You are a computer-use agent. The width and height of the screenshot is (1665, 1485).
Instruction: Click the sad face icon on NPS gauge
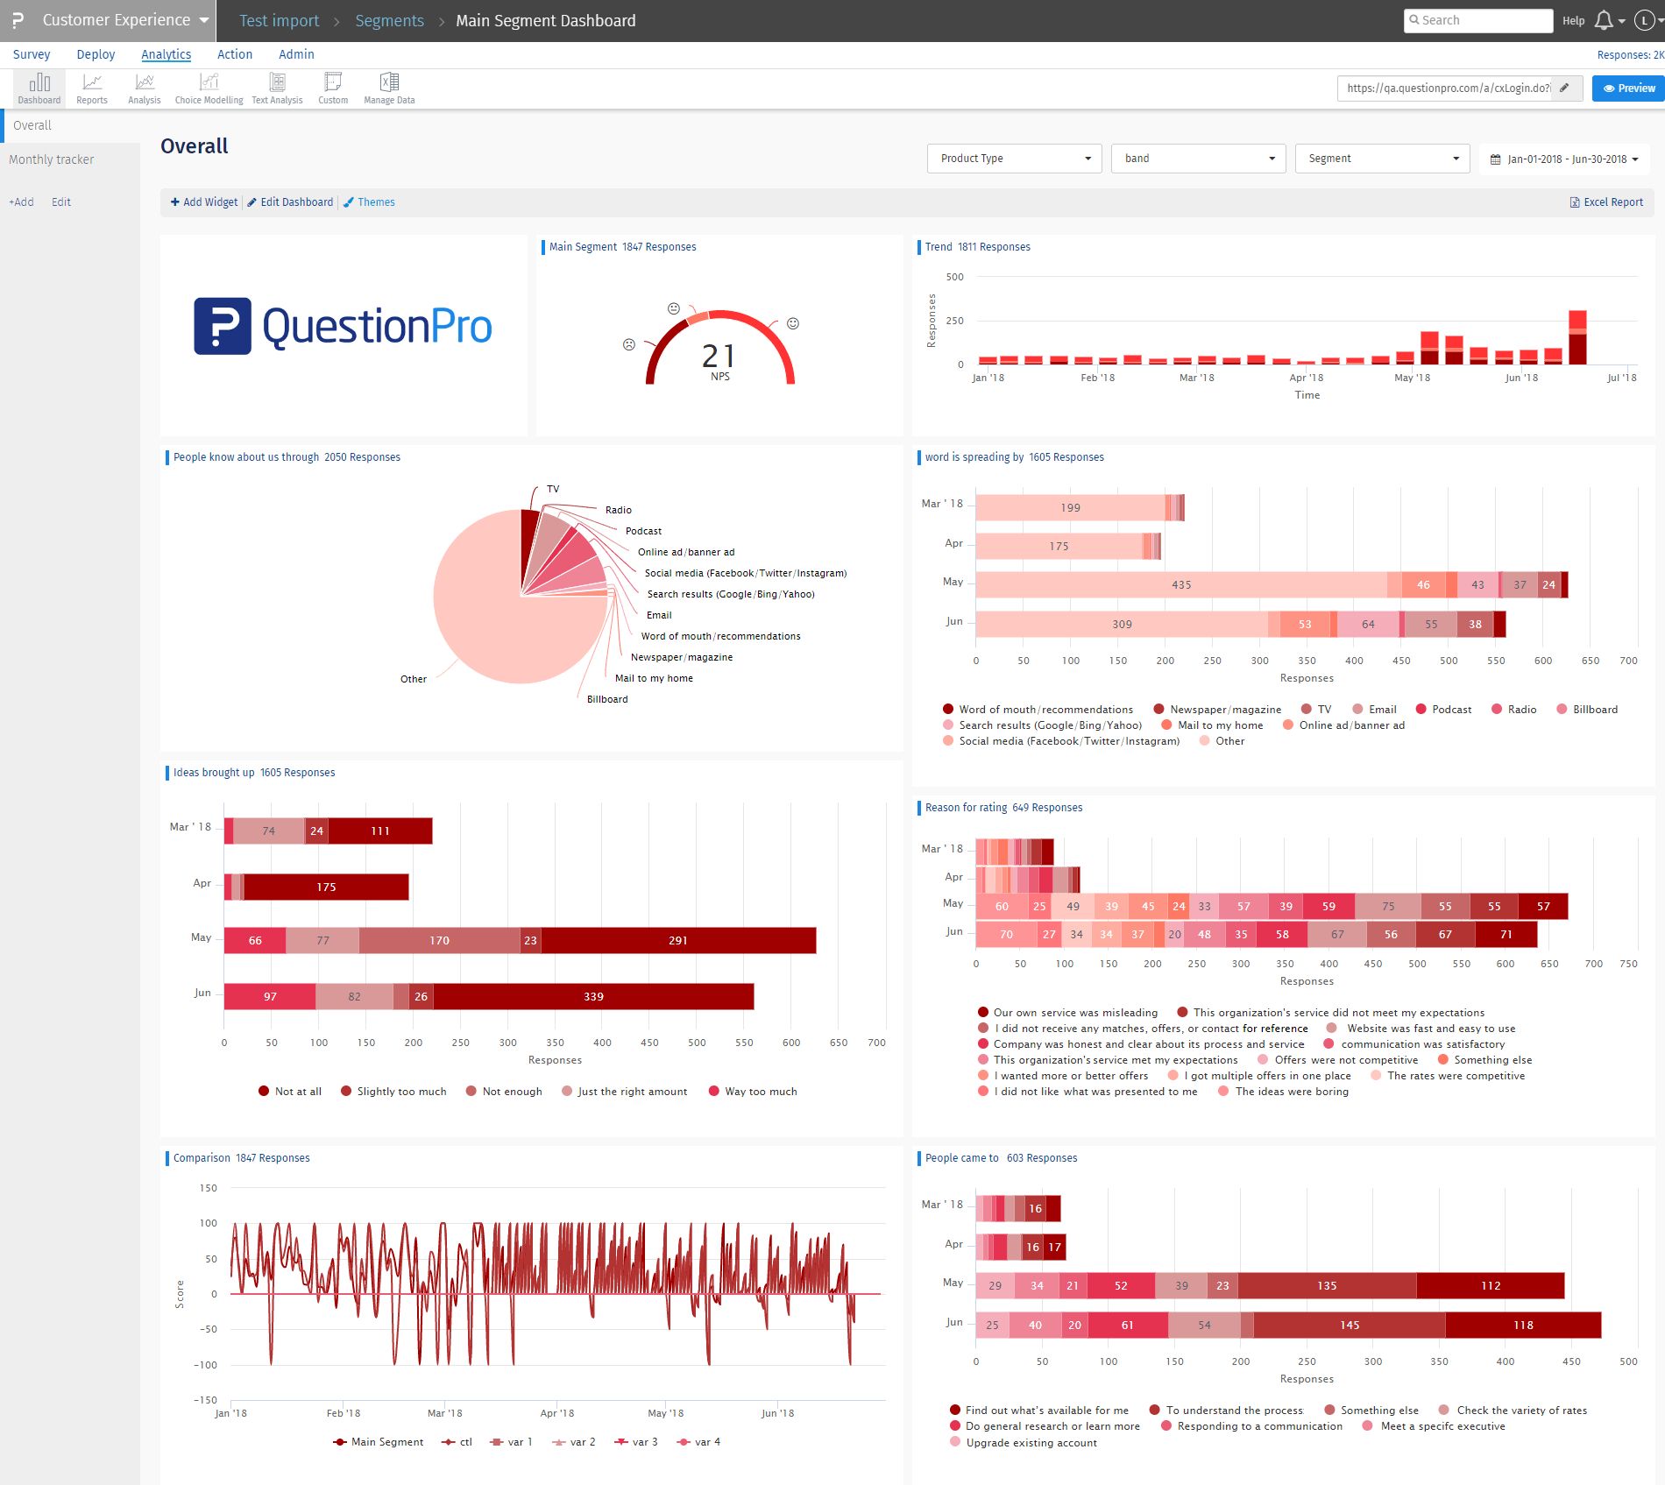coord(628,344)
